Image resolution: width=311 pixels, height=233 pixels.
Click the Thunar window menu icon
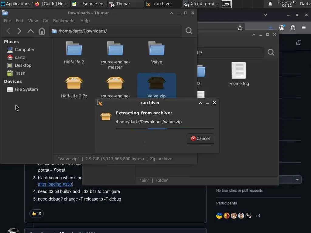coord(5,13)
